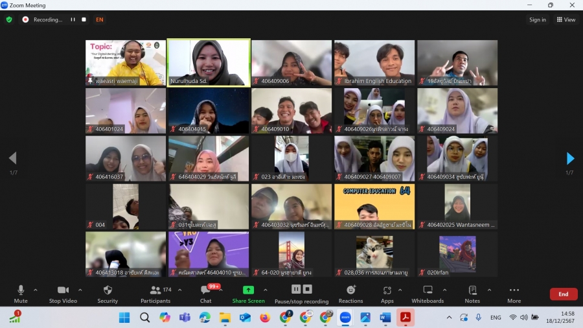The height and width of the screenshot is (328, 583).
Task: Open Microsoft Word from the taskbar
Action: tap(385, 318)
